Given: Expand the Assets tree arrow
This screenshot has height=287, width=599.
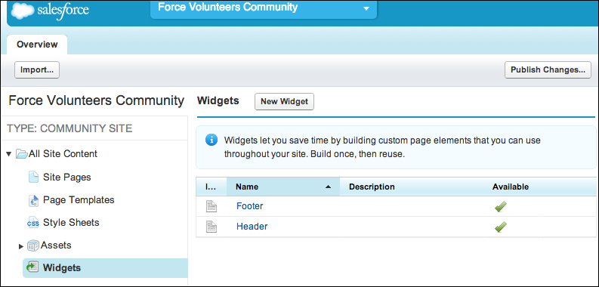Looking at the screenshot, I should coord(21,247).
